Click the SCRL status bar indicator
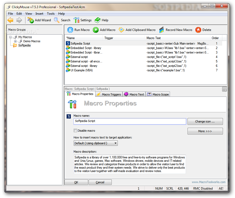Screen dimensions: 235x198 point(170,188)
